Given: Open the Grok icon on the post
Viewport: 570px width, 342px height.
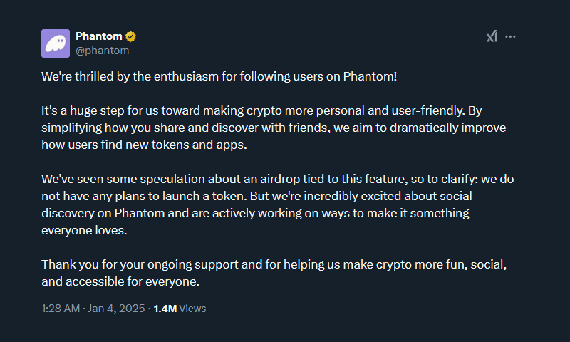Looking at the screenshot, I should pos(492,37).
